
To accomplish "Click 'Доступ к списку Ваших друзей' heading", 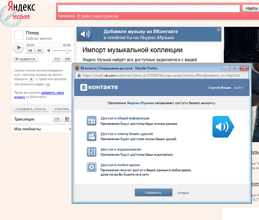I will [x=126, y=134].
